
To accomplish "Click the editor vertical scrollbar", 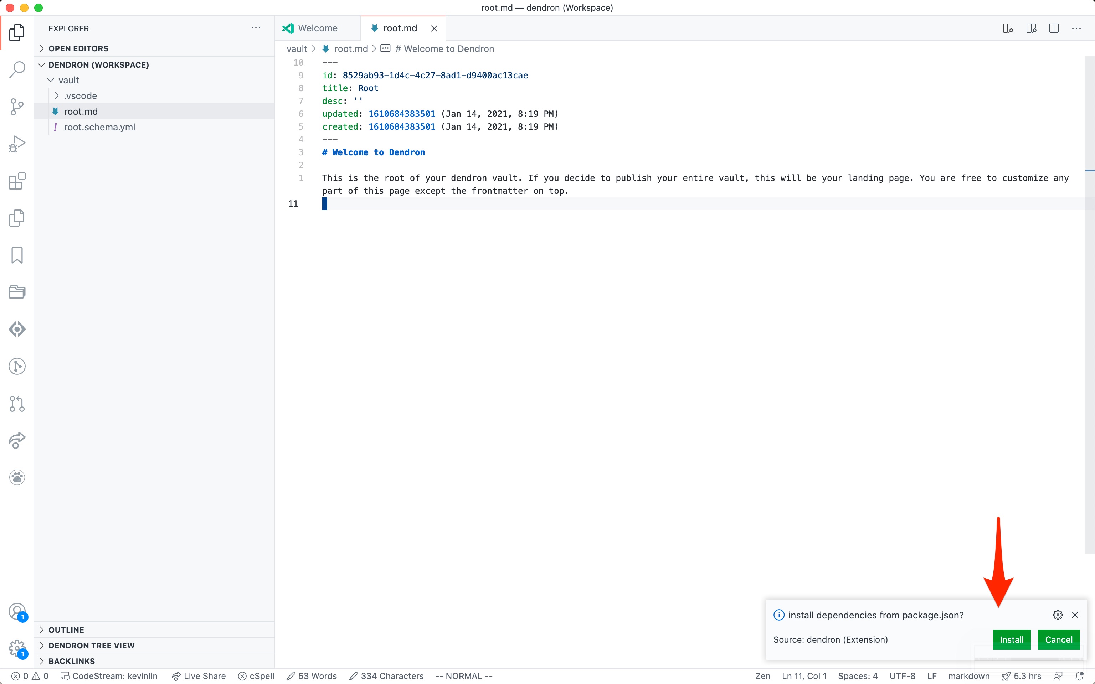I will pos(1090,305).
